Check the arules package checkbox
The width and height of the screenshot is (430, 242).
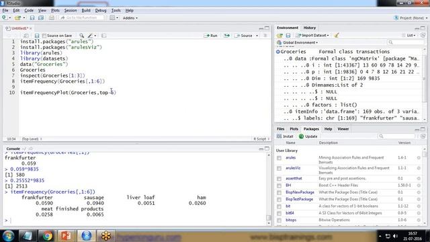point(279,158)
